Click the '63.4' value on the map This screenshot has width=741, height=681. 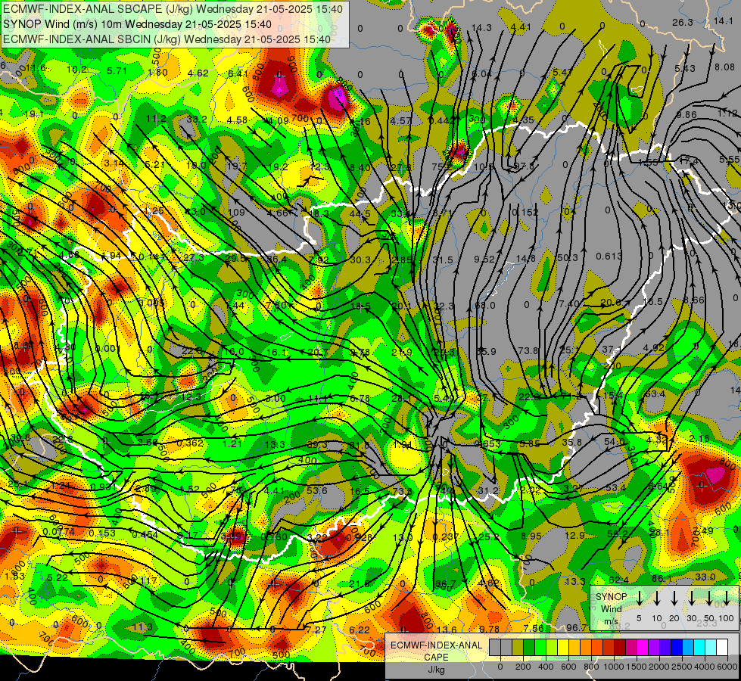pos(655,393)
